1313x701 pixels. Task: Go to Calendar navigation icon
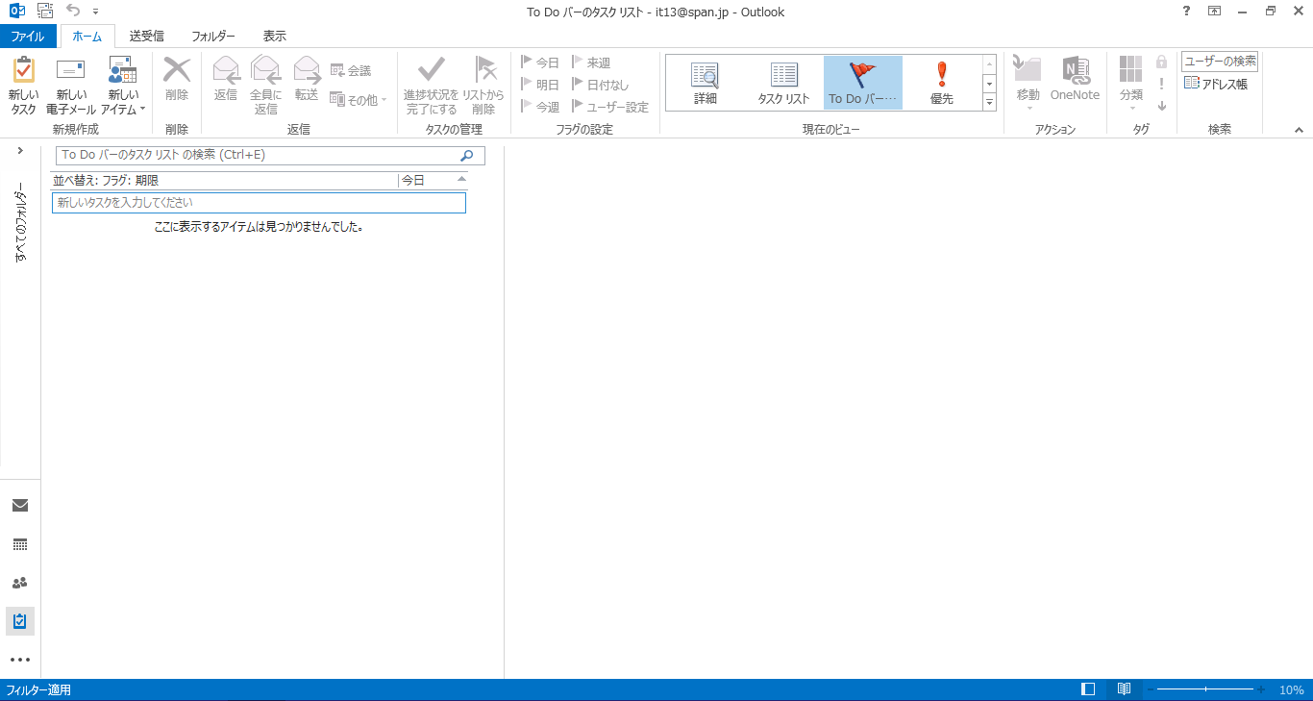point(20,544)
